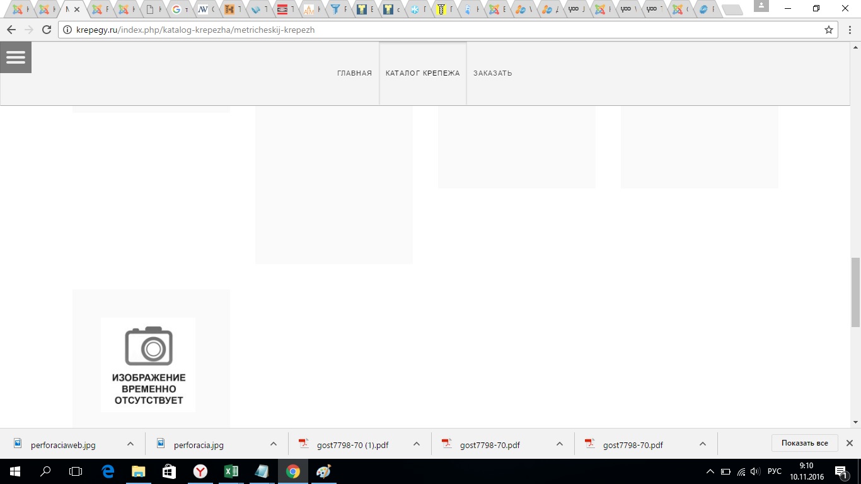Image resolution: width=861 pixels, height=484 pixels.
Task: Open Microsoft Edge on taskbar
Action: pos(108,471)
